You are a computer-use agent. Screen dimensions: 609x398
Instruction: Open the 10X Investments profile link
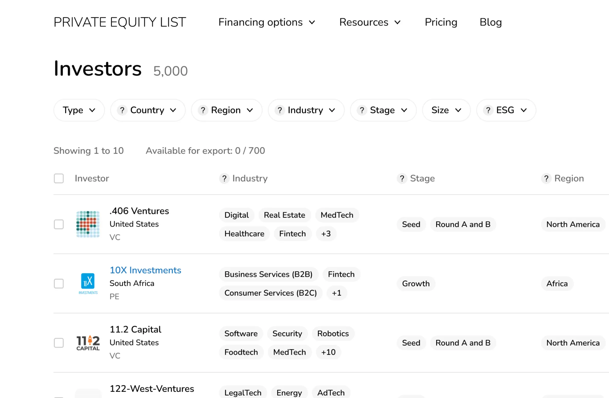point(145,270)
